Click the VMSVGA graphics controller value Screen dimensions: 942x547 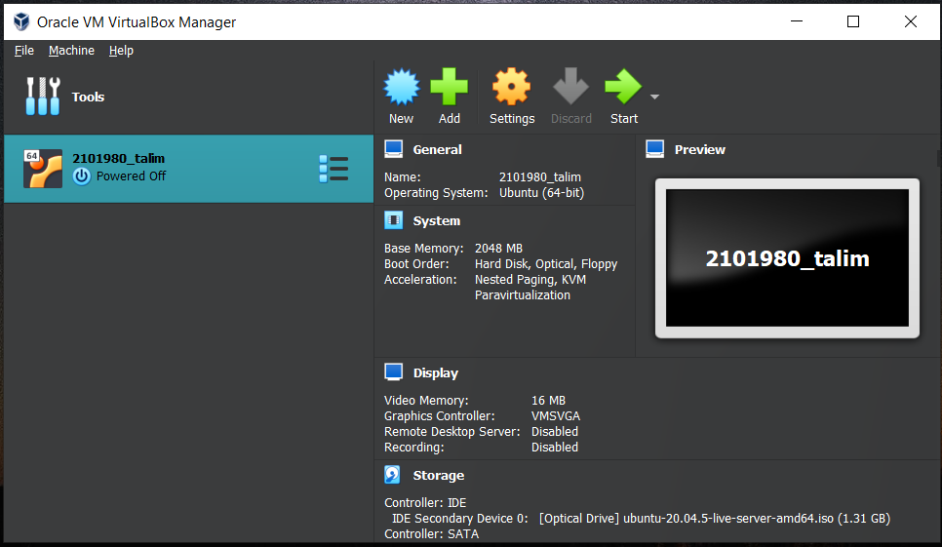(555, 416)
